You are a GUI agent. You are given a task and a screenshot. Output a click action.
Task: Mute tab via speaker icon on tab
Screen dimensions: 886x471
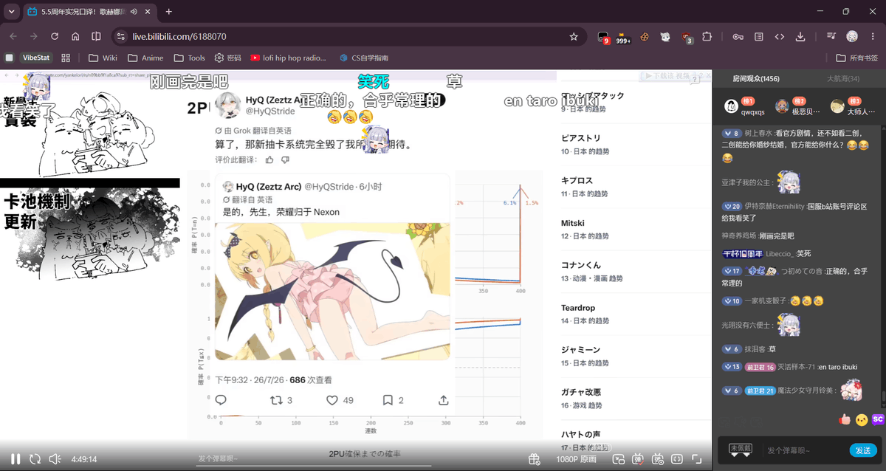point(134,12)
